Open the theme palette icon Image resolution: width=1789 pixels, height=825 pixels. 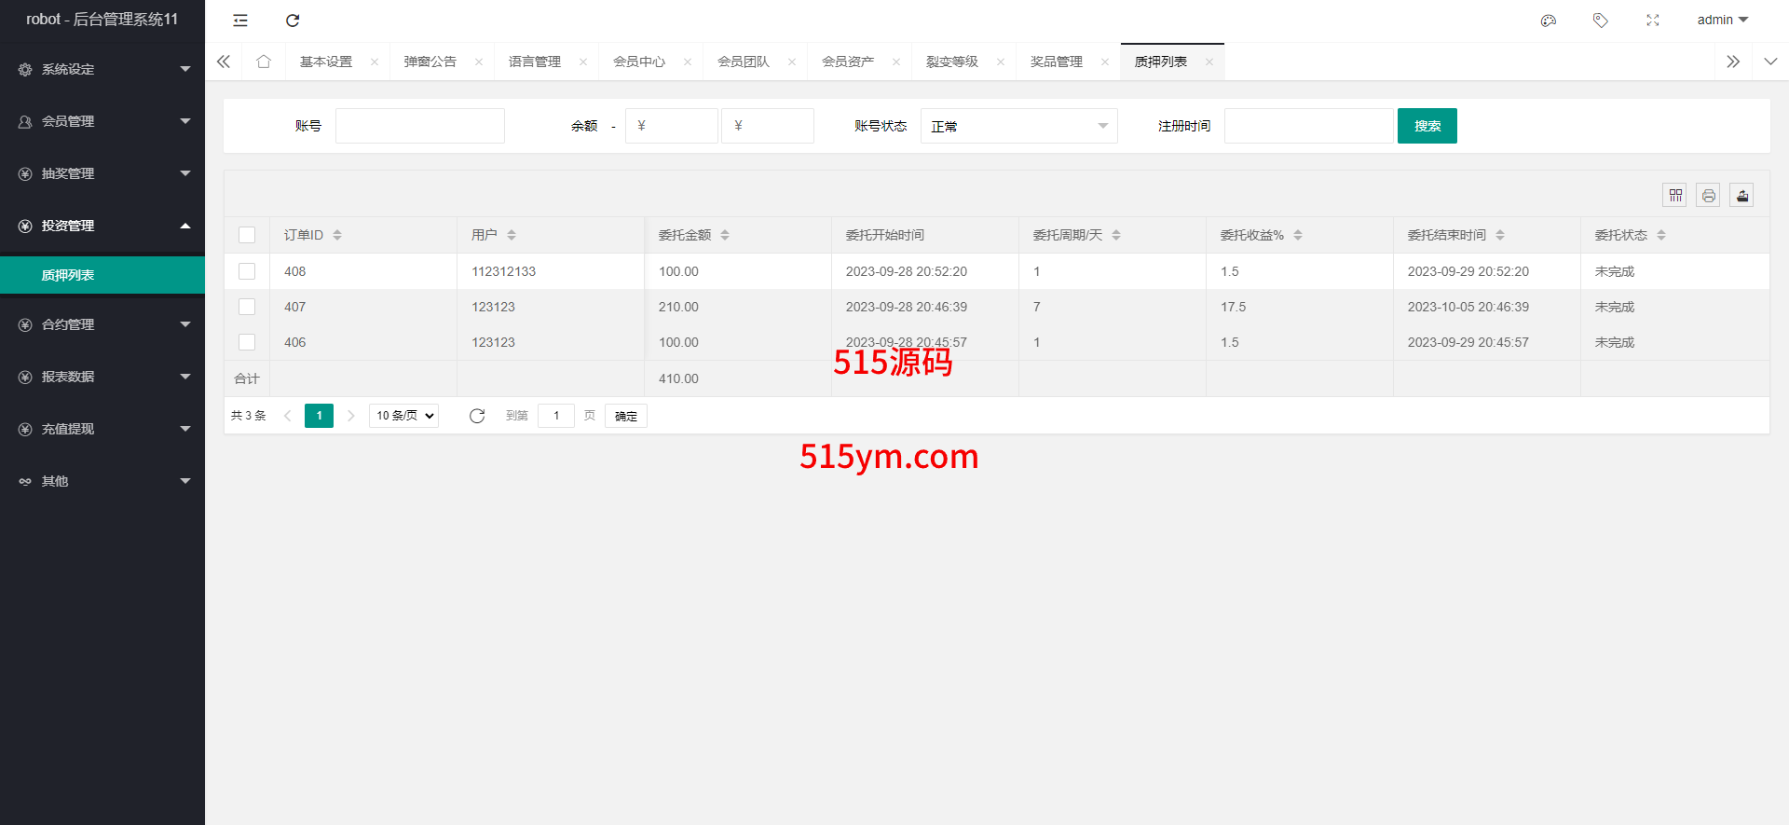[1549, 21]
